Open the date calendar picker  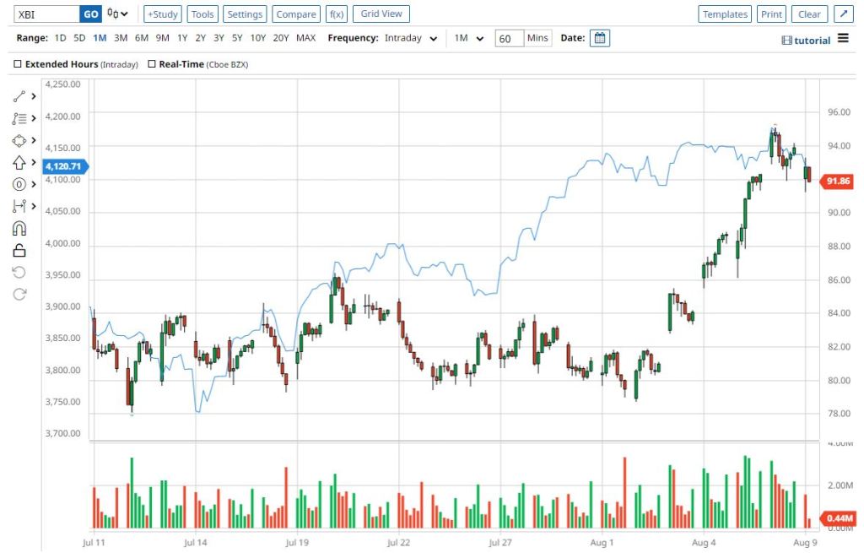point(600,38)
